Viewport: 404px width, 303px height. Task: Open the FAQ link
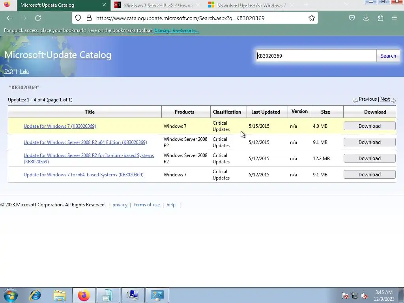coord(9,71)
